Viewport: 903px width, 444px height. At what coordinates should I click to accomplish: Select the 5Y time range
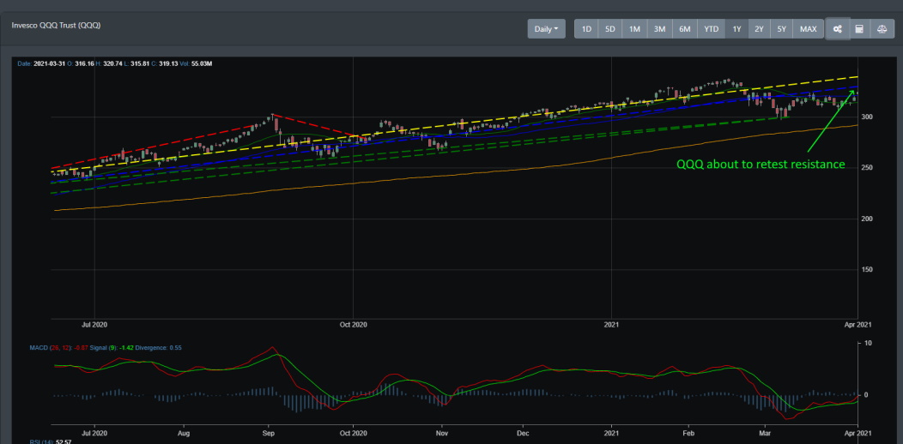click(x=781, y=29)
